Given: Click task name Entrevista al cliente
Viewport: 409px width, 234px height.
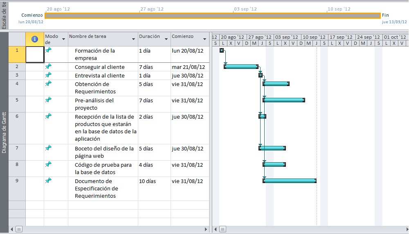Looking at the screenshot, I should 100,76.
